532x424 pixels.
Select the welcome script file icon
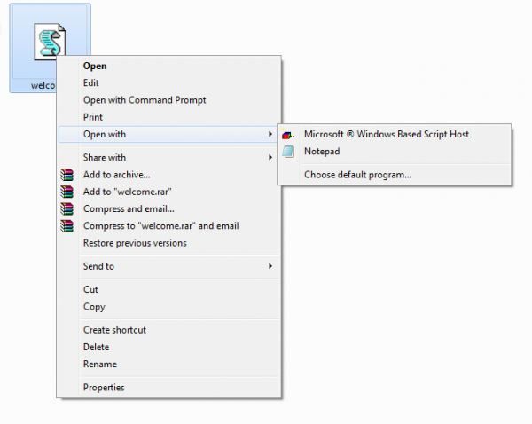coord(50,42)
